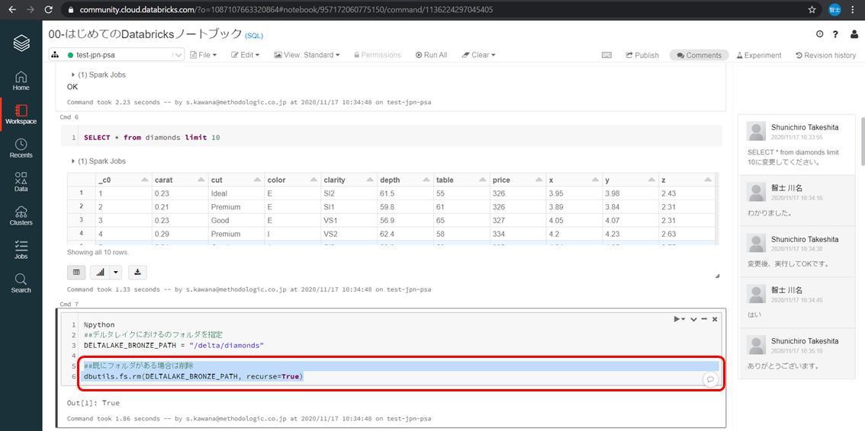Open Recents in the sidebar

[21, 148]
